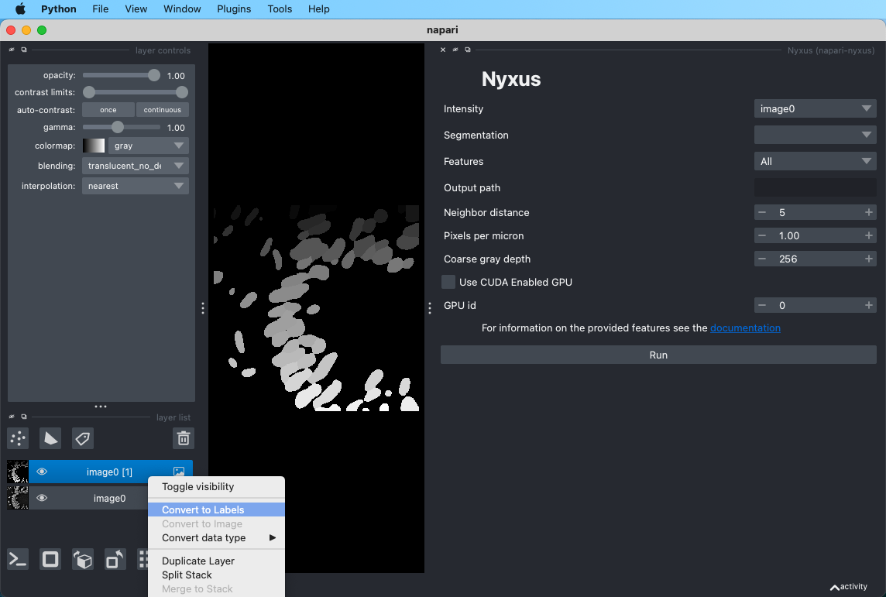
Task: Choose Toggle visibility from context menu
Action: 216,487
